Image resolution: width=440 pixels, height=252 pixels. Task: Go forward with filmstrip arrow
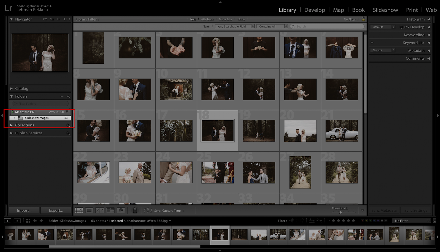point(41,221)
